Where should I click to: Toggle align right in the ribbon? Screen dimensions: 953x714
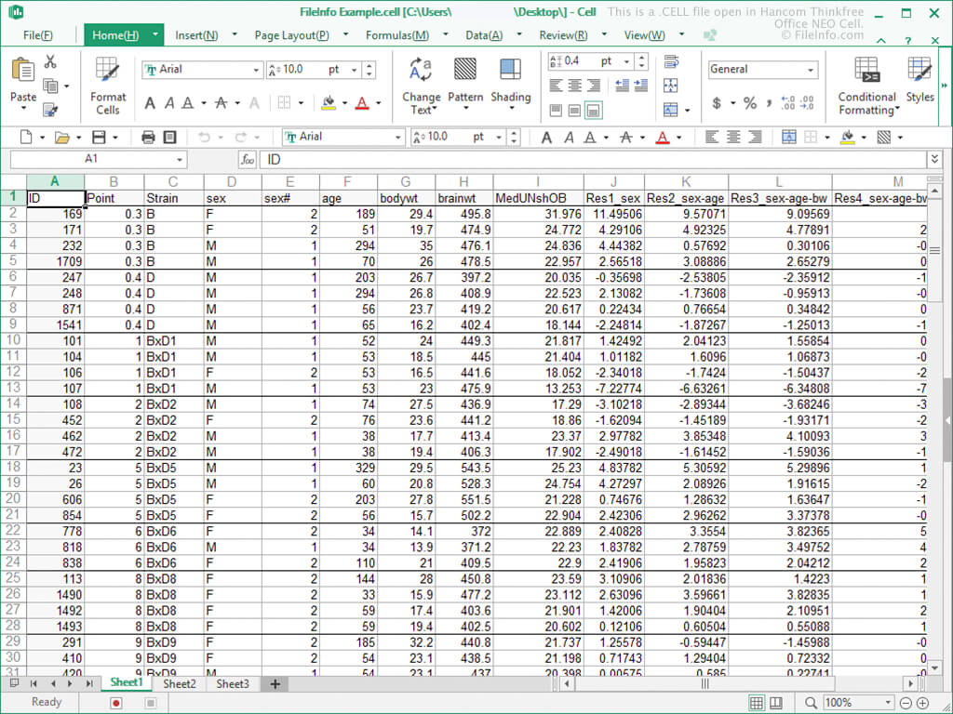tap(594, 86)
